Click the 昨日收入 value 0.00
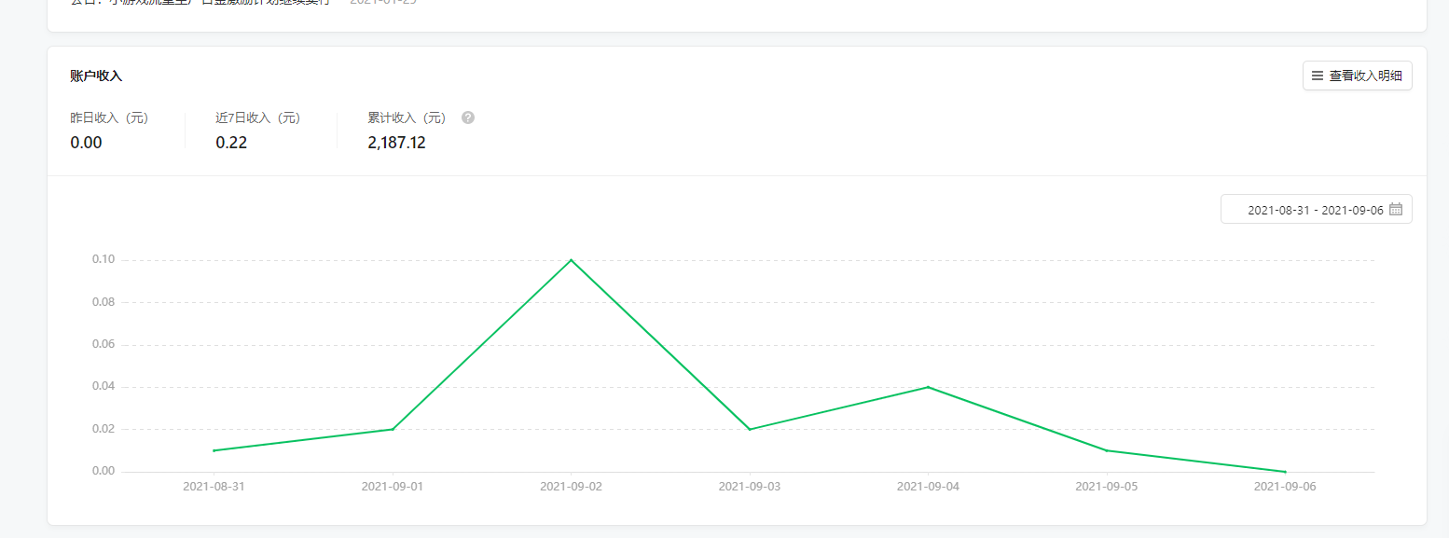 86,143
